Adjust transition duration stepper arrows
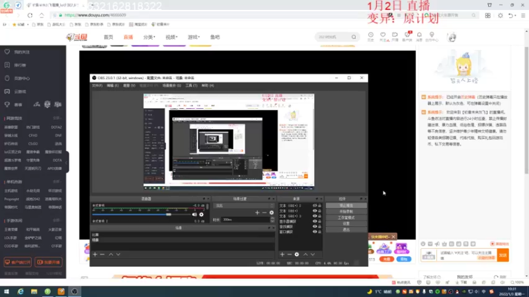This screenshot has height=297, width=529. pyautogui.click(x=272, y=220)
